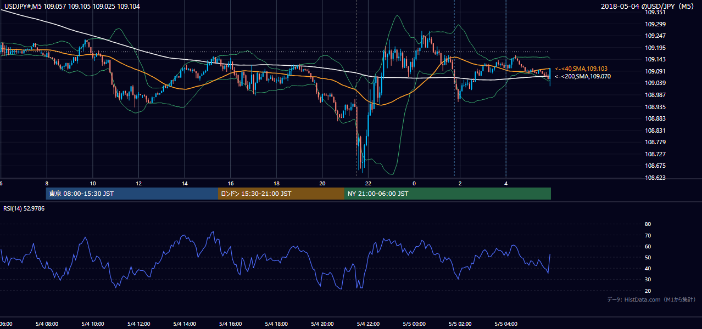Click RSI scale value 60
This screenshot has width=702, height=329.
click(648, 246)
